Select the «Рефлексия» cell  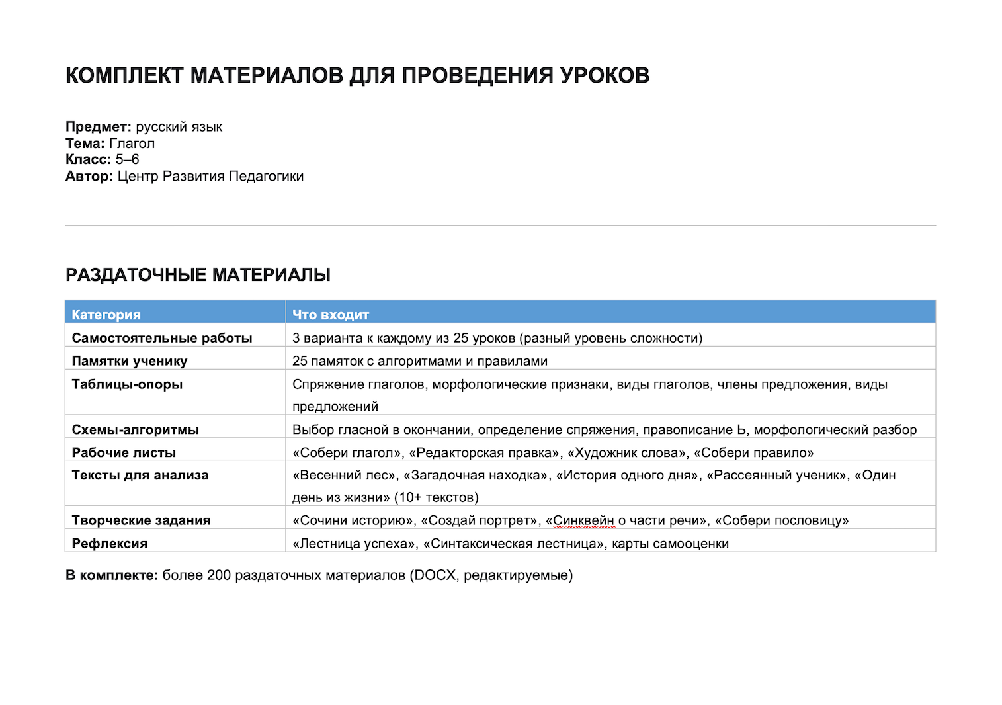coord(175,540)
